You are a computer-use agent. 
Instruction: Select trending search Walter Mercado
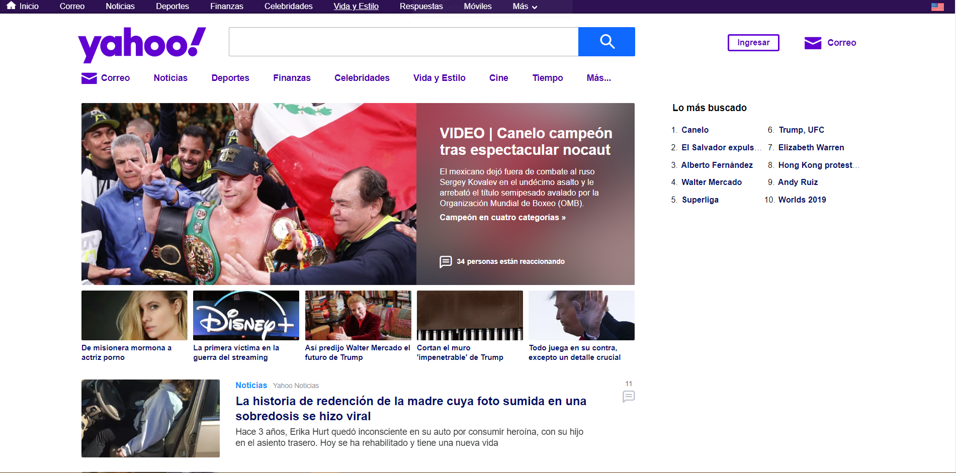point(712,182)
